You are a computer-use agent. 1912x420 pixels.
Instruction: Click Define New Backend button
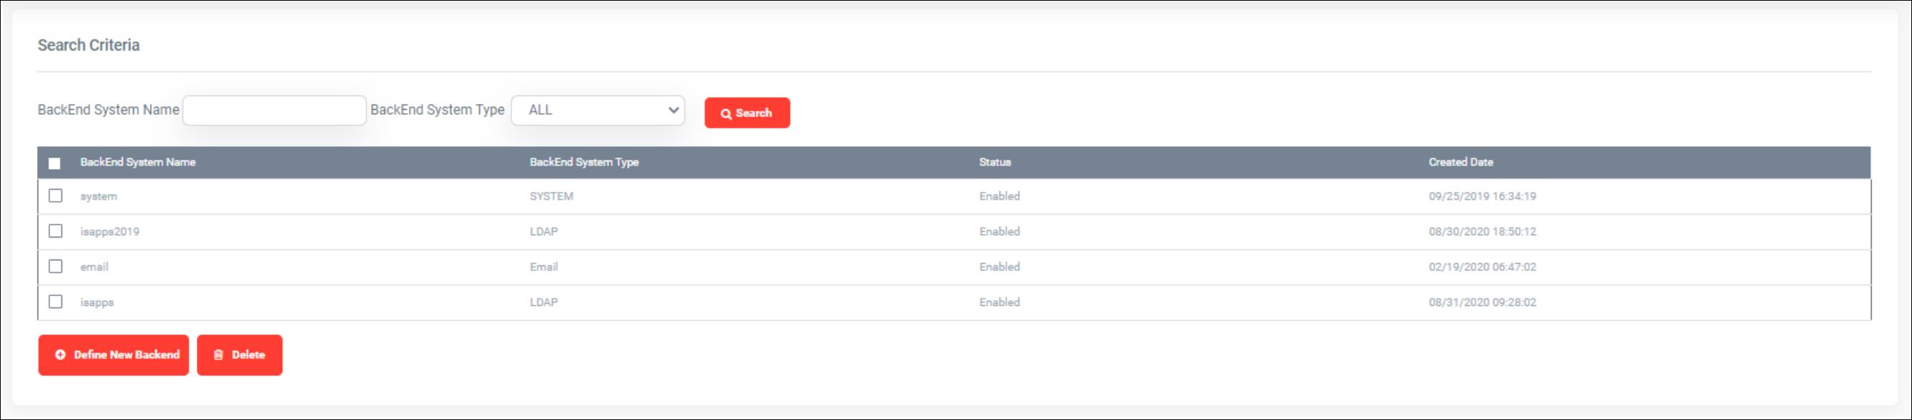click(x=113, y=354)
